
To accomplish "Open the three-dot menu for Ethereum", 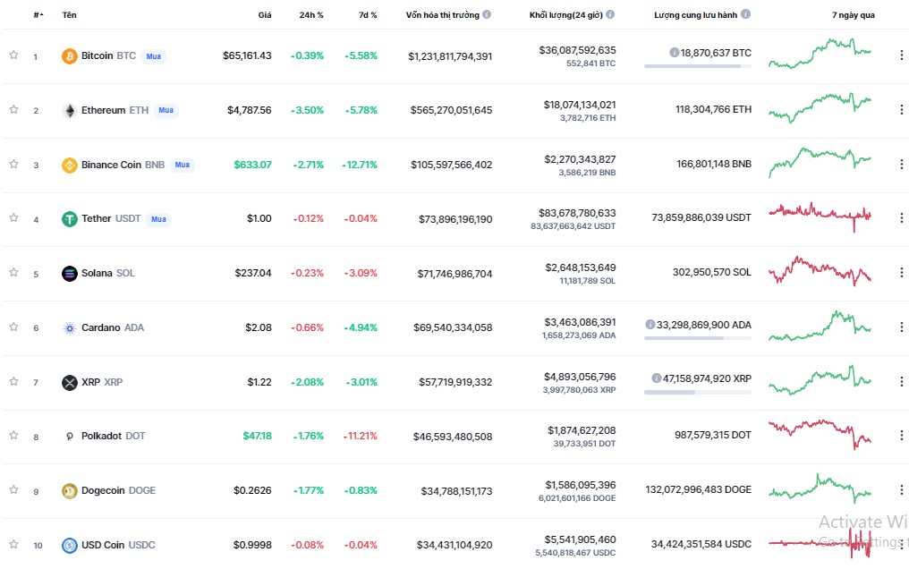I will (902, 109).
